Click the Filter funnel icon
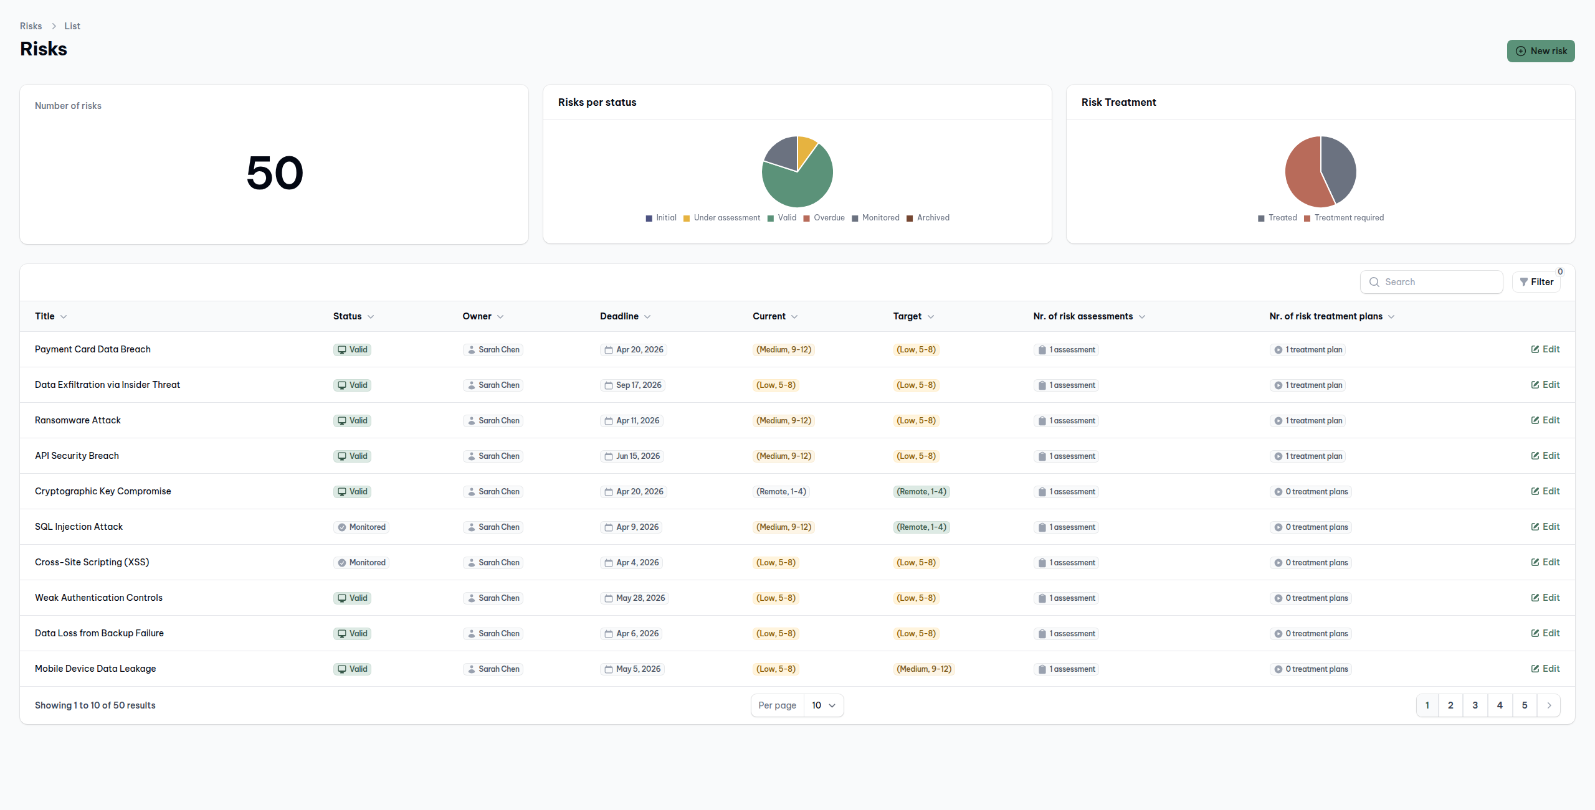Viewport: 1595px width, 810px height. (x=1523, y=282)
